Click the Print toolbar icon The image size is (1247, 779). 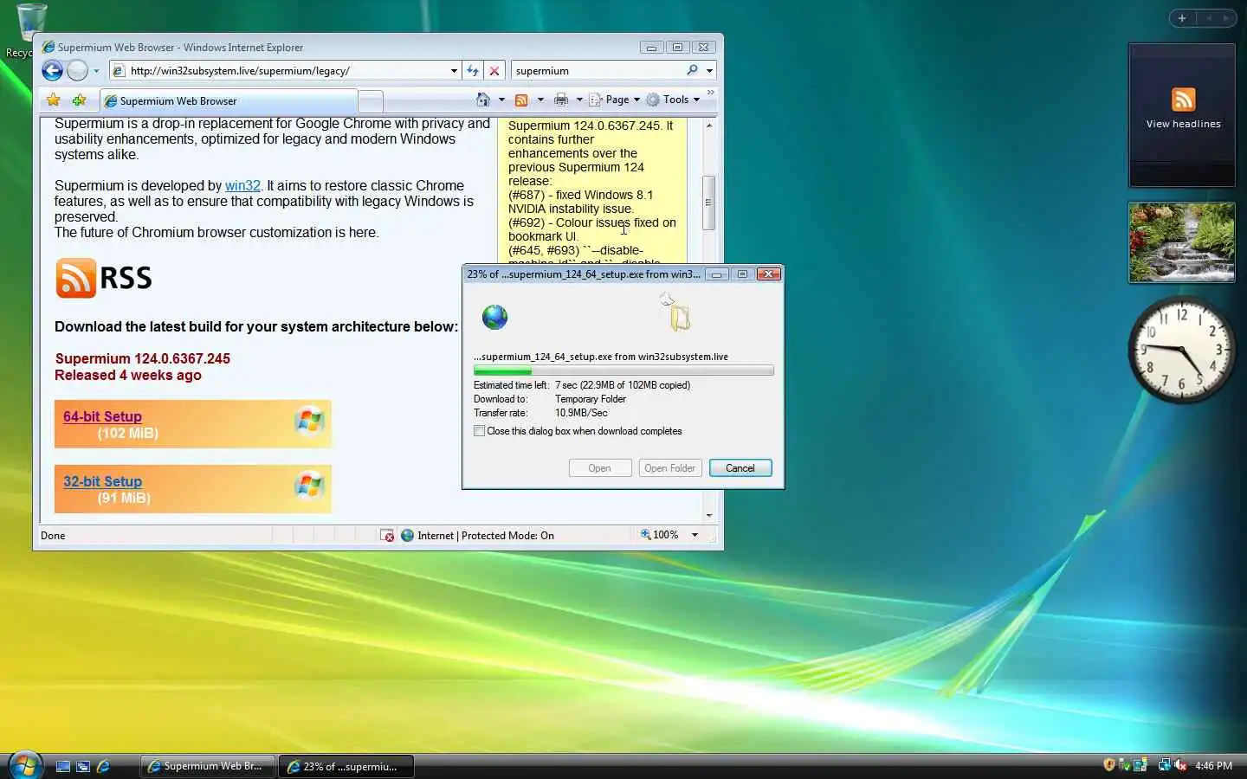pyautogui.click(x=561, y=100)
